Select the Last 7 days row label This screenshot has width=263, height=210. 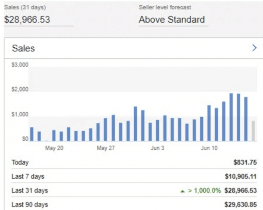[x=28, y=176]
